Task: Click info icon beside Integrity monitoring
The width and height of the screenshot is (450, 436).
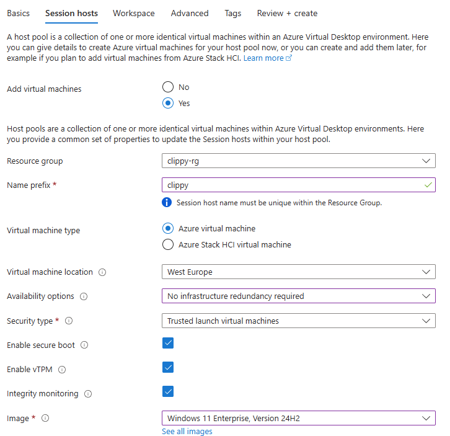Action: click(x=88, y=394)
